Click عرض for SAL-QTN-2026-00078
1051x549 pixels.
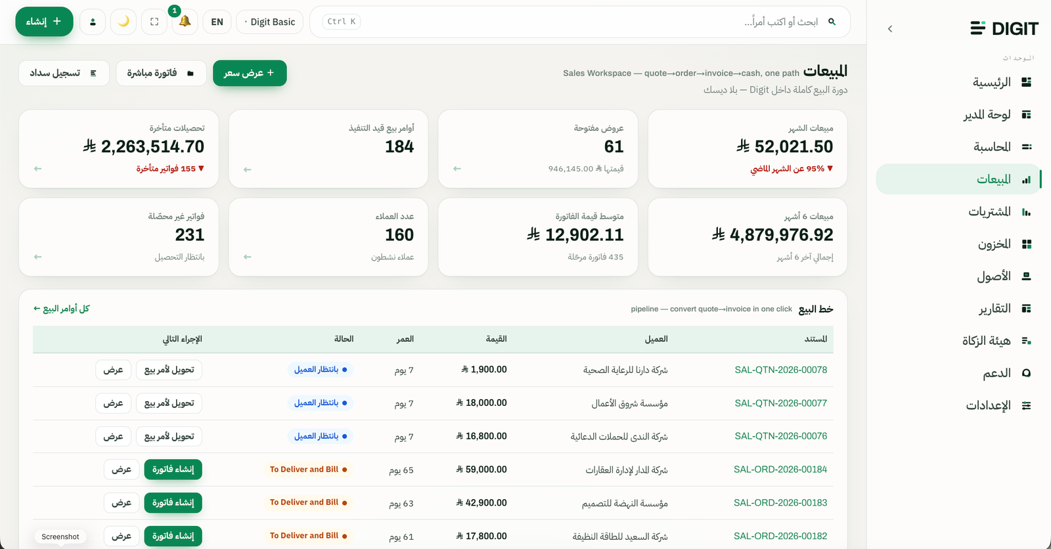[113, 370]
